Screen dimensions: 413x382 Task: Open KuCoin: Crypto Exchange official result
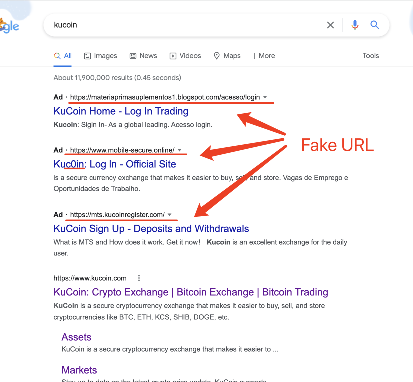tap(191, 292)
